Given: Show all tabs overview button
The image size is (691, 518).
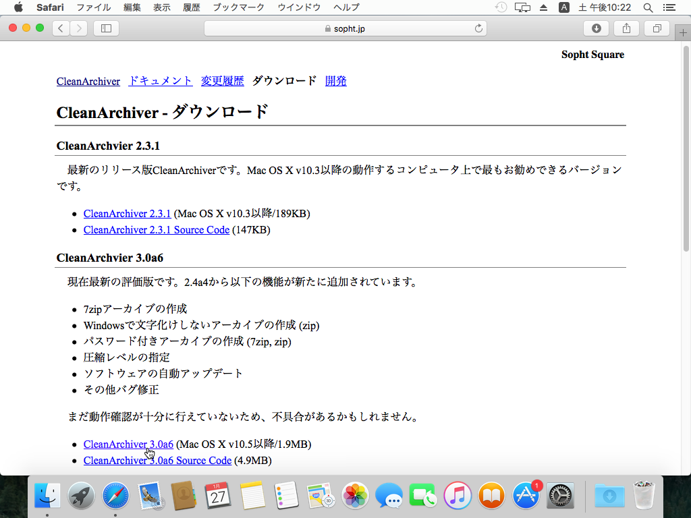Looking at the screenshot, I should click(x=657, y=28).
